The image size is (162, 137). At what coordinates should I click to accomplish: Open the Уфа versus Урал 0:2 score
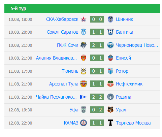point(97,110)
